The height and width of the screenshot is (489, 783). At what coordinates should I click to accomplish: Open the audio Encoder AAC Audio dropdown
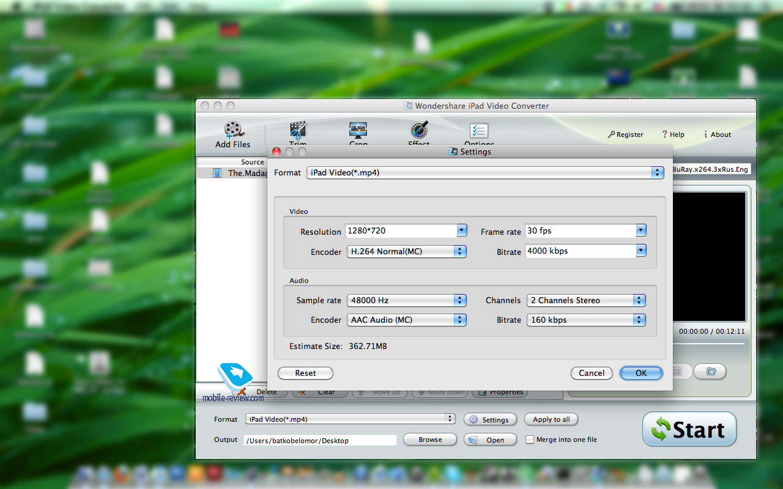tap(407, 320)
